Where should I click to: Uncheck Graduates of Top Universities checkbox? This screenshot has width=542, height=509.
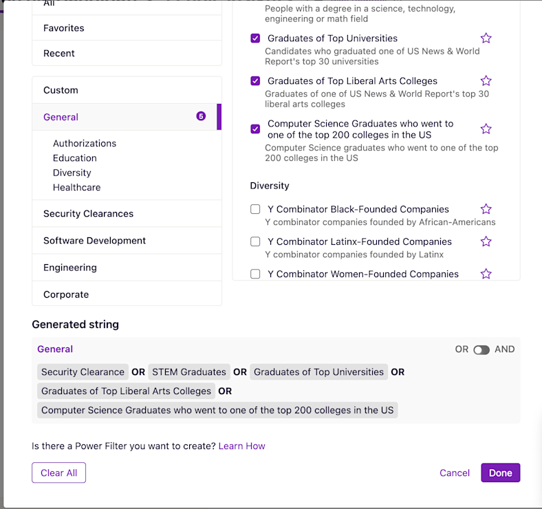[x=255, y=39]
